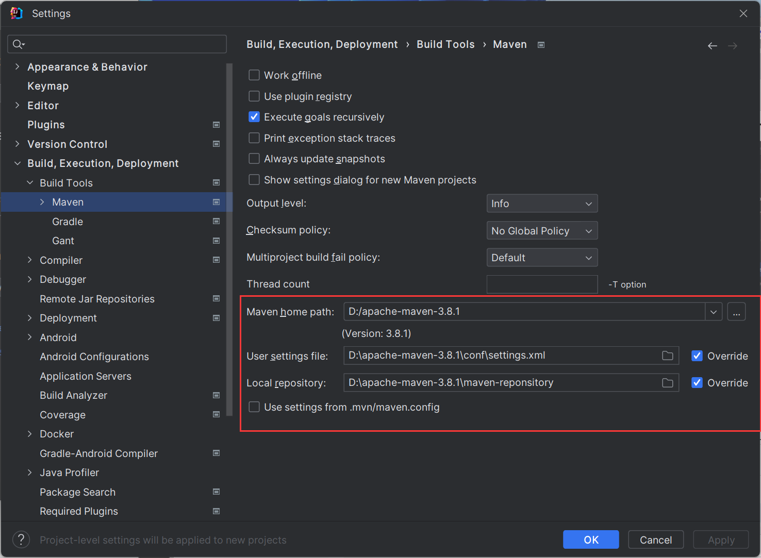The image size is (761, 558).
Task: Open the Checksum policy dropdown
Action: [x=542, y=230]
